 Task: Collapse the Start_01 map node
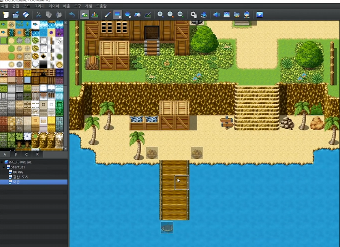click(x=4, y=167)
